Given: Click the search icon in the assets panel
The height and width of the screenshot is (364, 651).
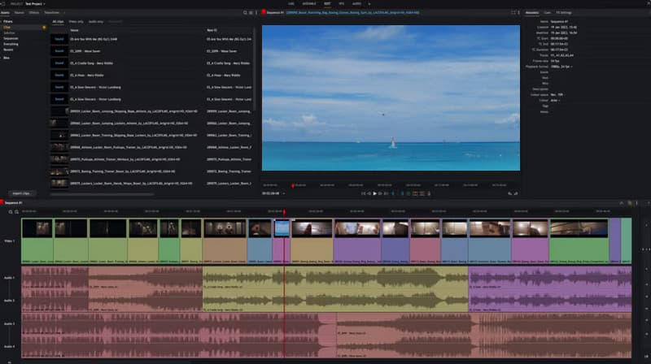Looking at the screenshot, I should point(247,13).
